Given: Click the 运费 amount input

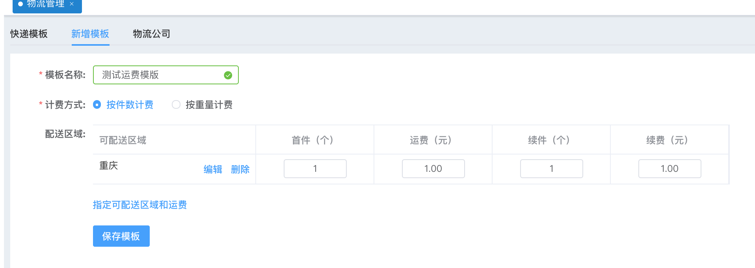Looking at the screenshot, I should tap(433, 169).
